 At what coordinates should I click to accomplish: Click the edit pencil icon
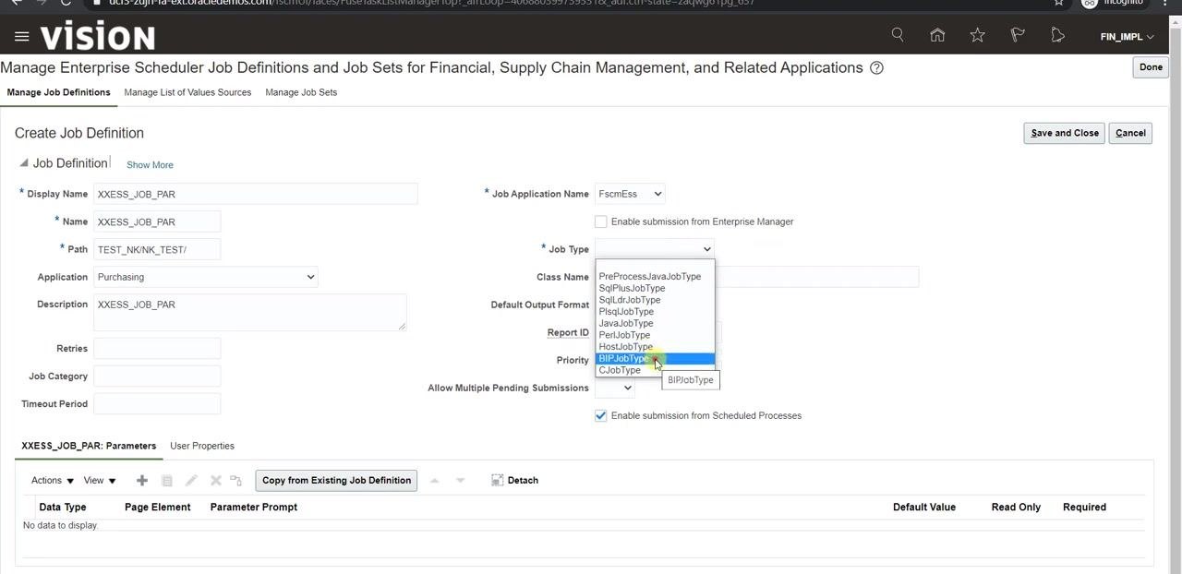pyautogui.click(x=191, y=480)
